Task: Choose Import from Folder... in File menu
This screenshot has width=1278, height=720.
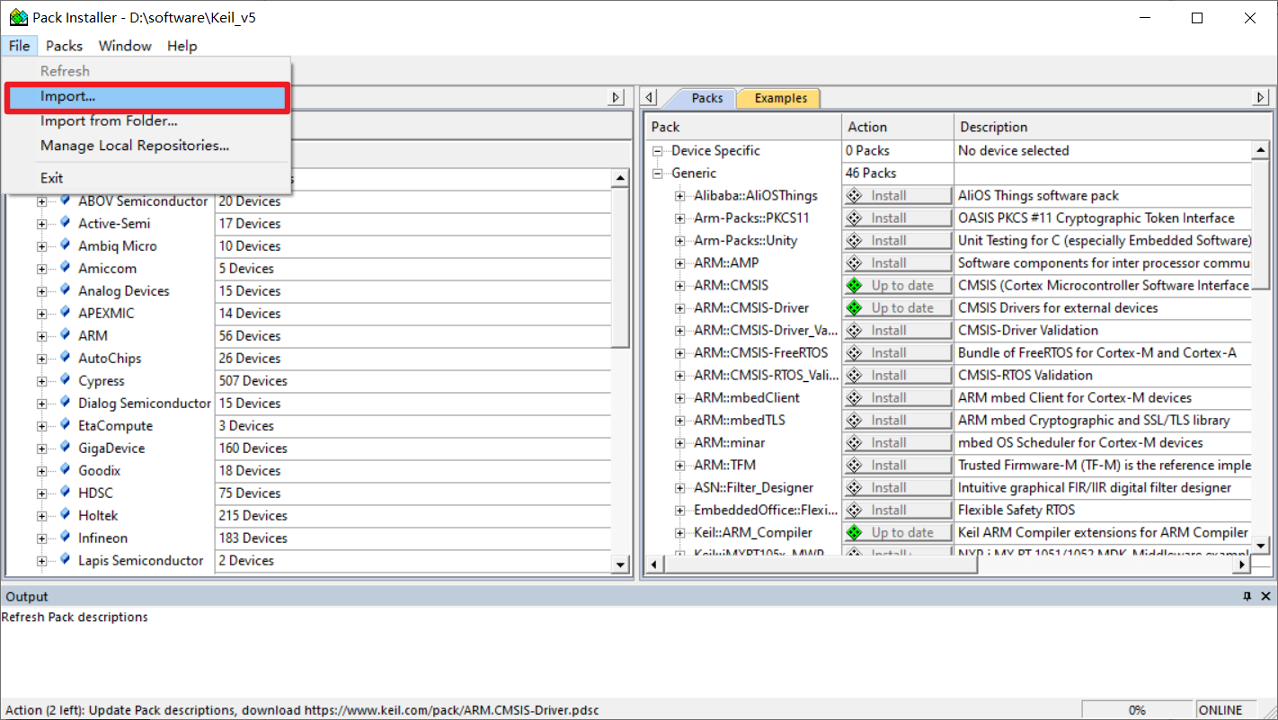Action: coord(146,120)
